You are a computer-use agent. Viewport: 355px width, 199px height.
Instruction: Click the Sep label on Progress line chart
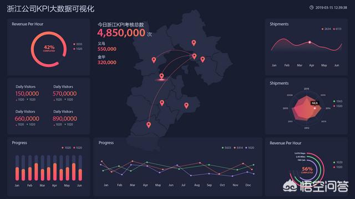tap(209, 185)
